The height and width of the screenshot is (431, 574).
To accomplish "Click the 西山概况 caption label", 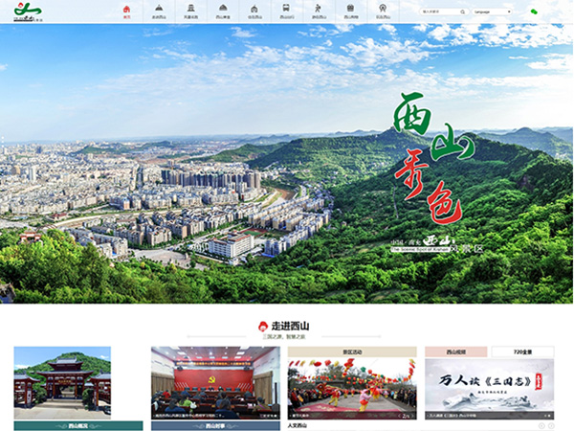I will pos(78,425).
